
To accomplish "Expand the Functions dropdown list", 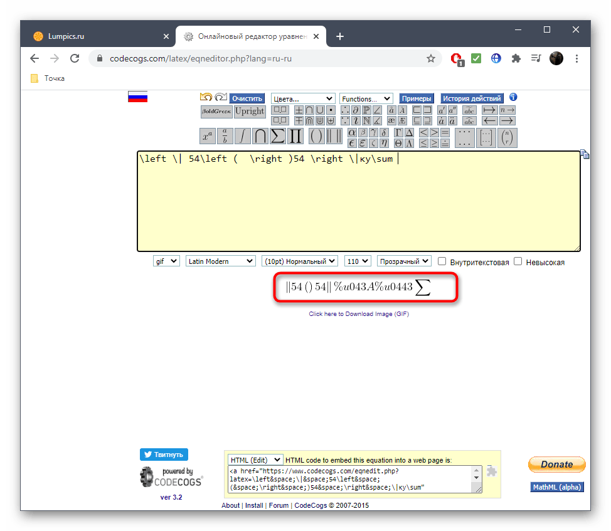I will click(x=366, y=99).
